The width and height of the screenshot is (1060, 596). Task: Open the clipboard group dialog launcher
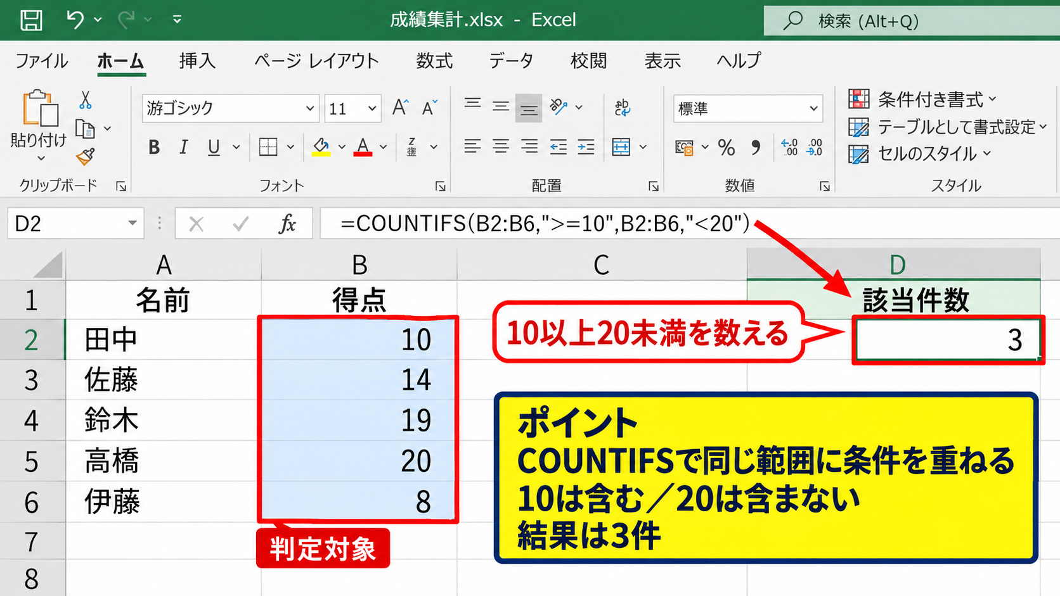pos(121,186)
